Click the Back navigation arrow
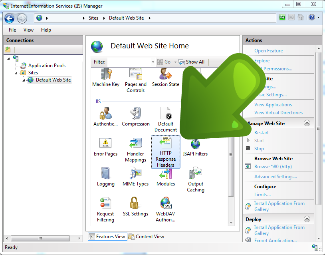This screenshot has height=255, width=325. coord(9,18)
